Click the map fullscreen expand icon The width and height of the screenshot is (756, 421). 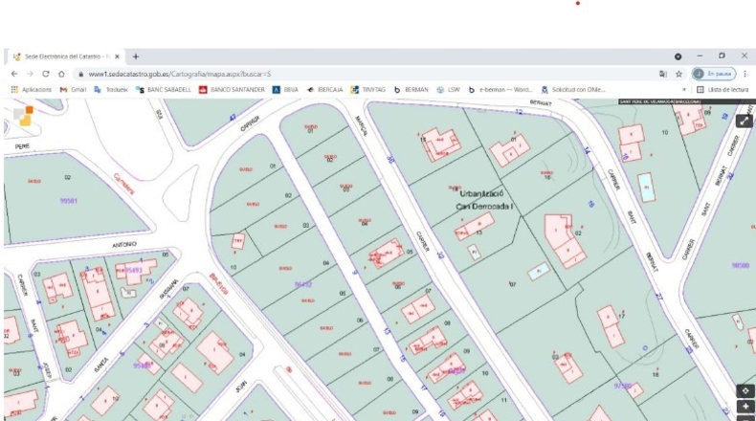(744, 122)
